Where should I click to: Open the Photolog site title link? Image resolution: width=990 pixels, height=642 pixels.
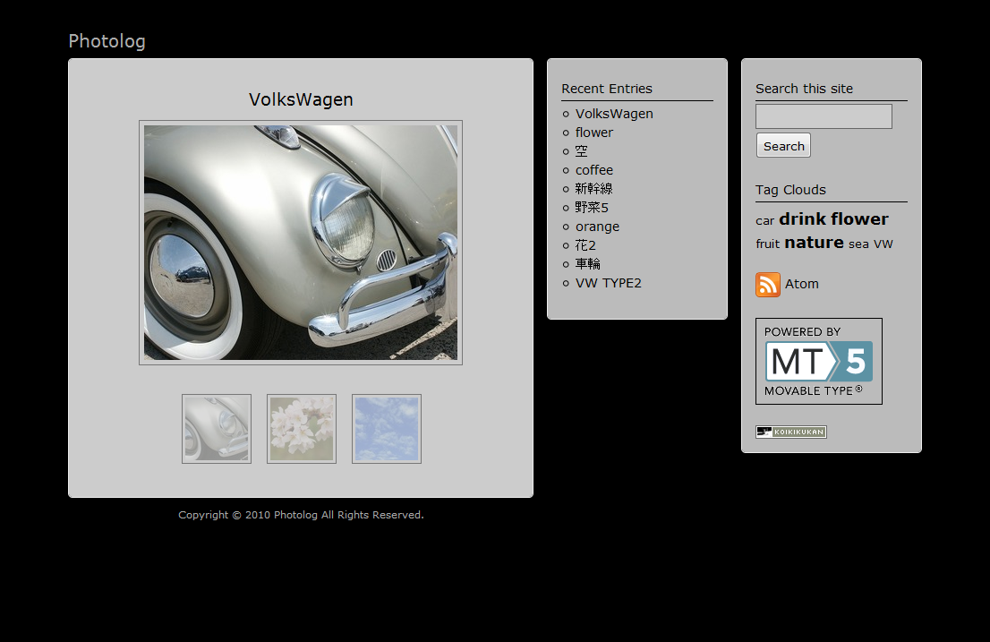point(107,41)
